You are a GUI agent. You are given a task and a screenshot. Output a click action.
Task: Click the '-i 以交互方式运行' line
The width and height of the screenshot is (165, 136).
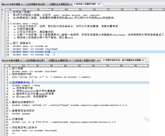point(33,32)
